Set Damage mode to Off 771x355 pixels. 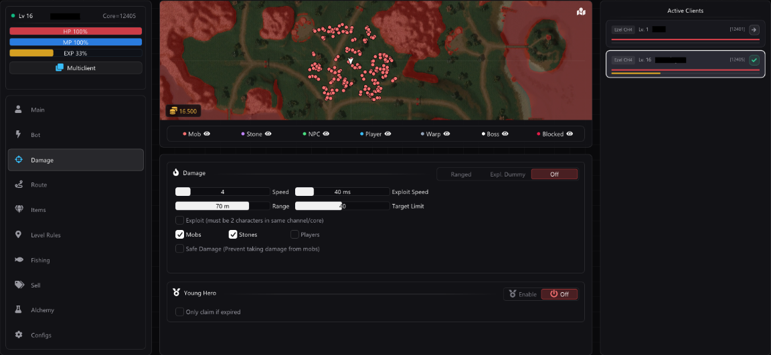click(554, 174)
